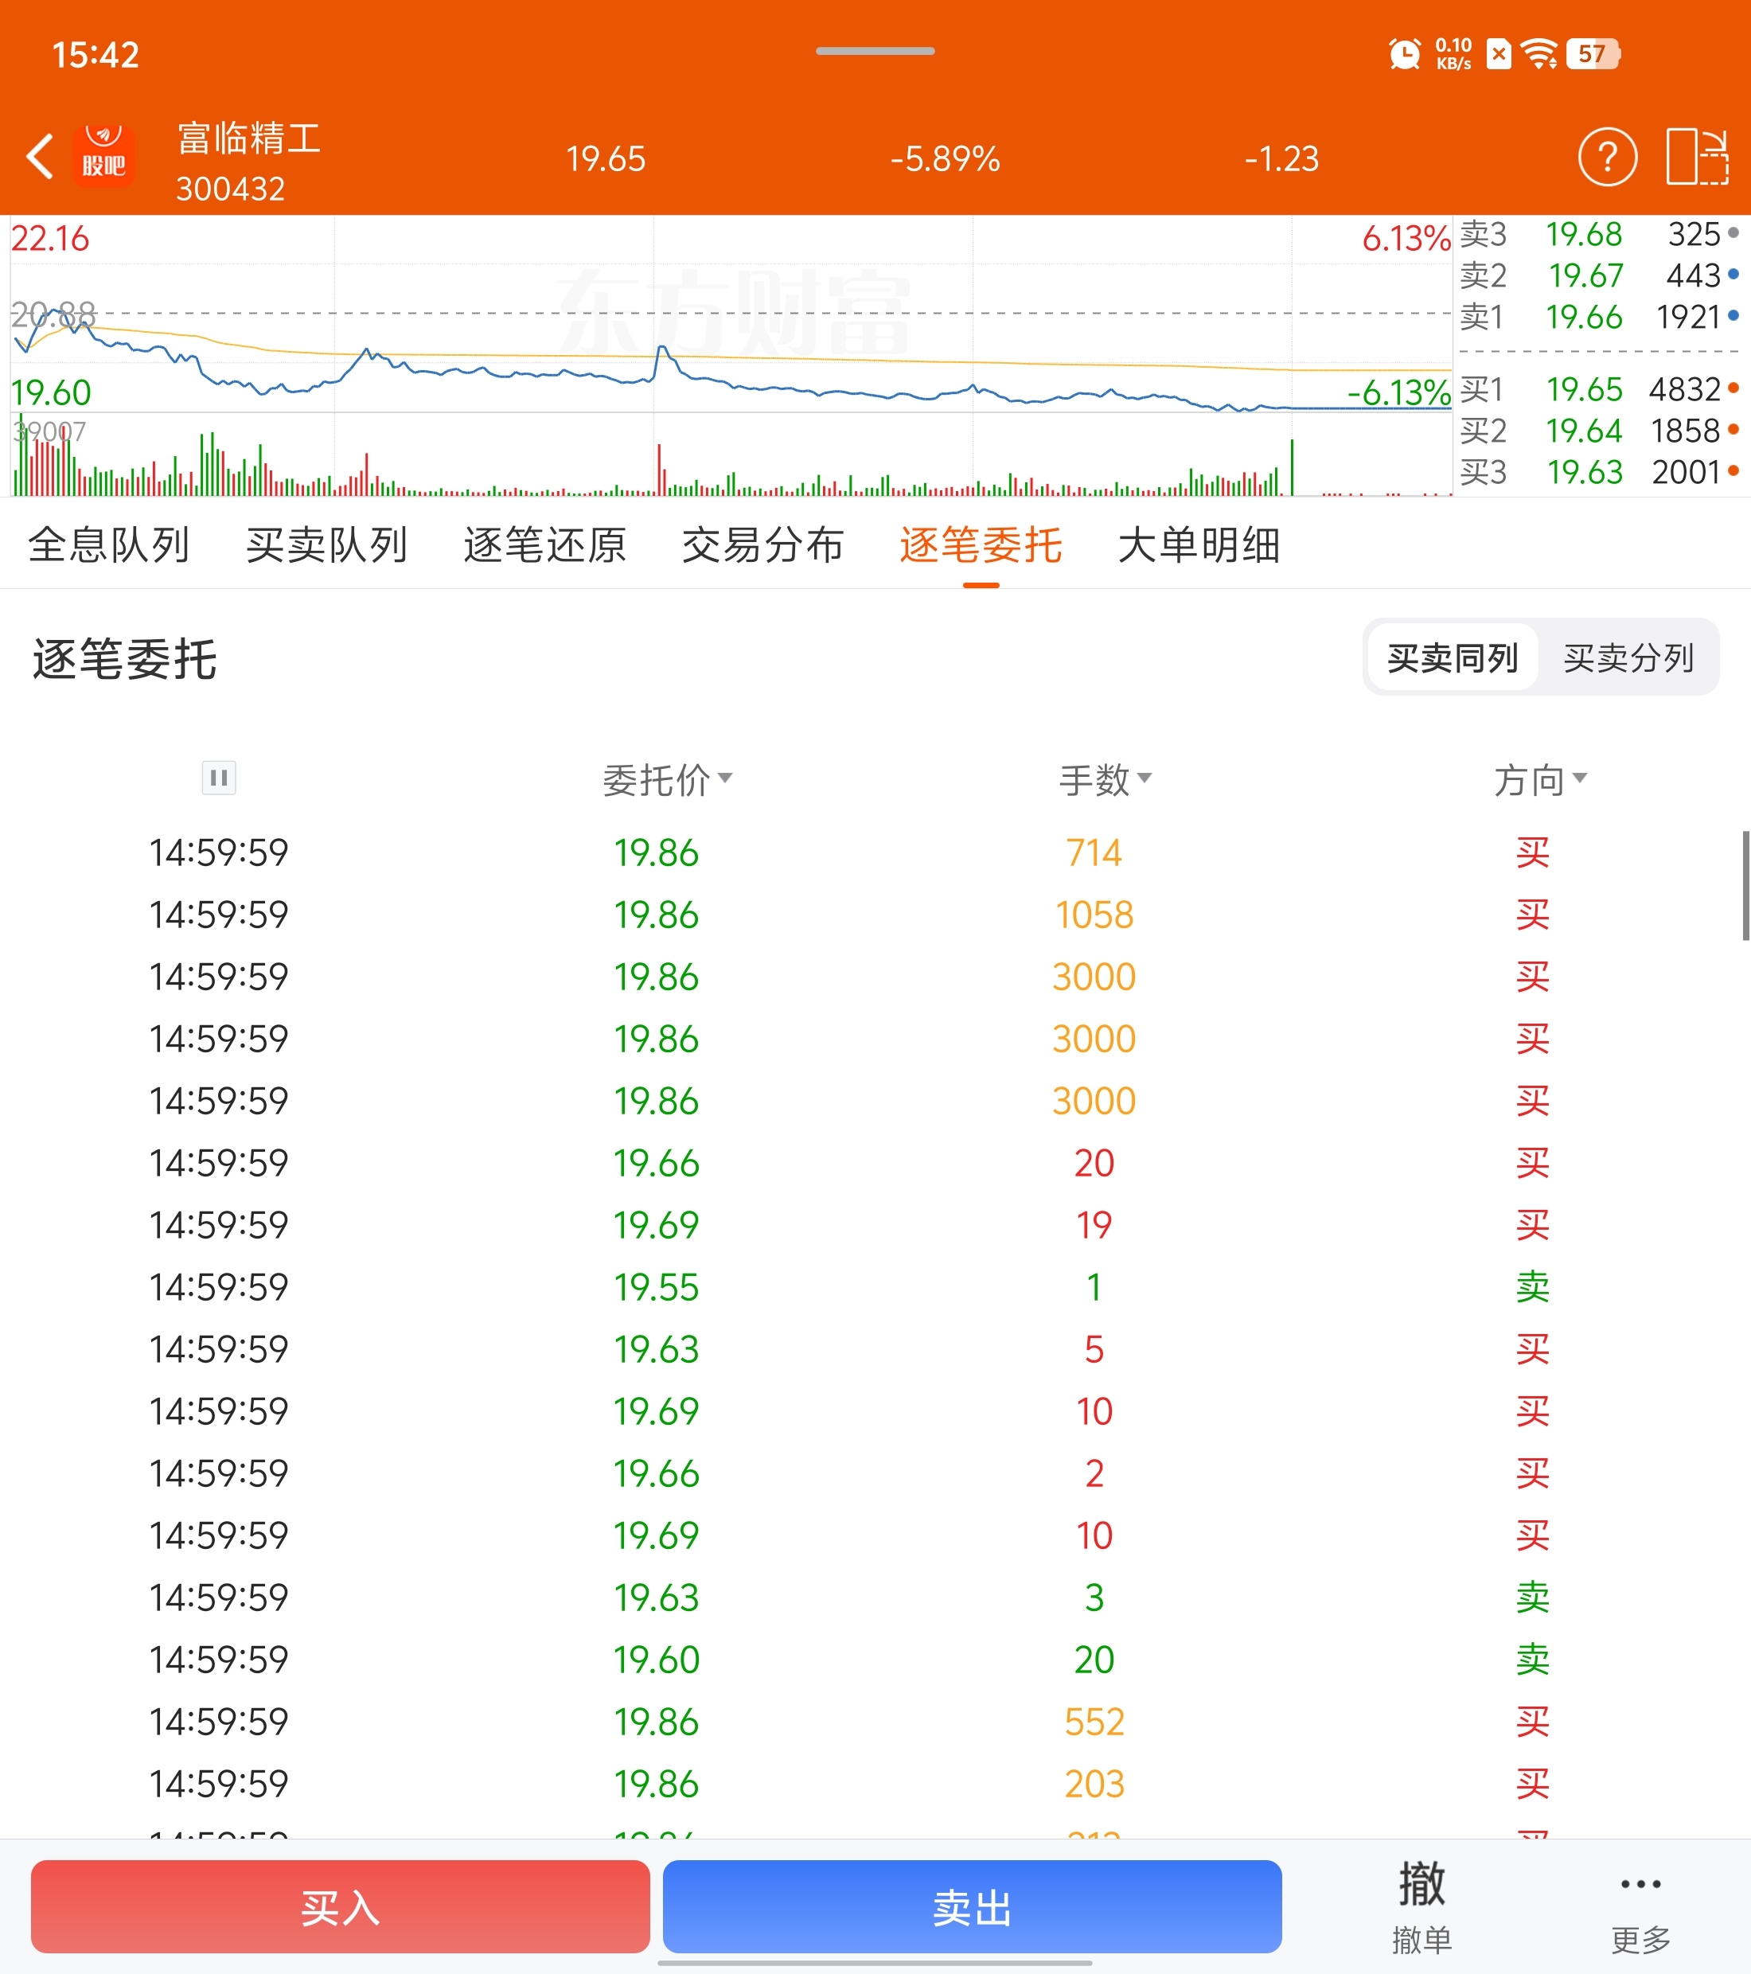The image size is (1751, 1974).
Task: Open the 委托价 filter dropdown
Action: (x=667, y=780)
